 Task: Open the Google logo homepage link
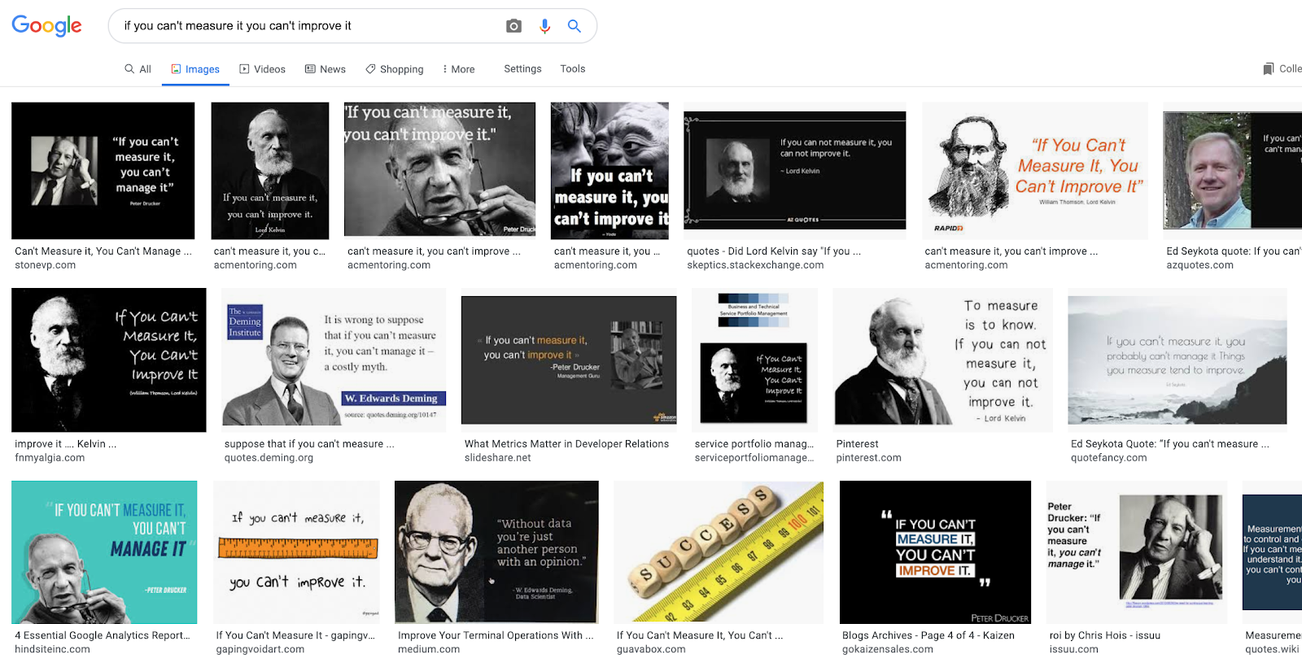46,26
